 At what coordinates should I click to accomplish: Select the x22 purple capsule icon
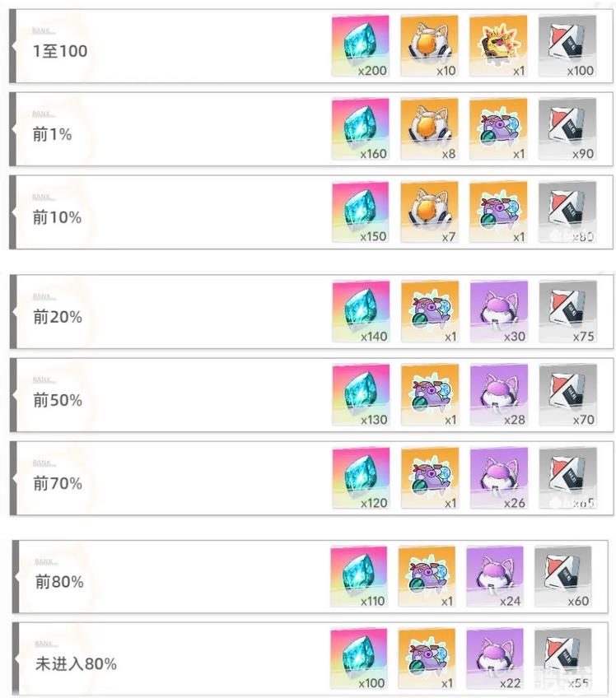pos(495,658)
